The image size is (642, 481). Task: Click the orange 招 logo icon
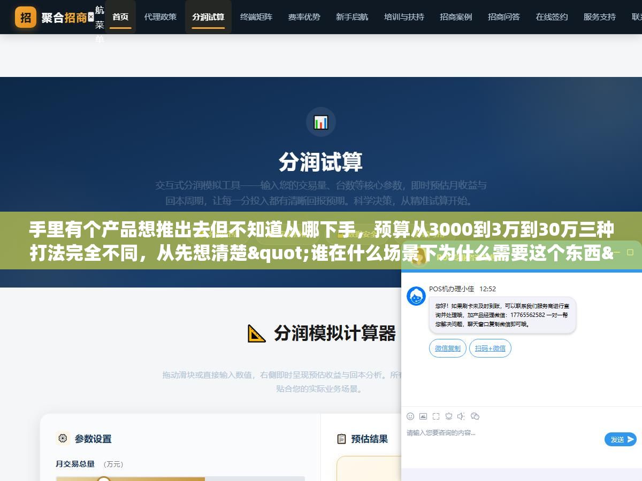click(x=25, y=17)
